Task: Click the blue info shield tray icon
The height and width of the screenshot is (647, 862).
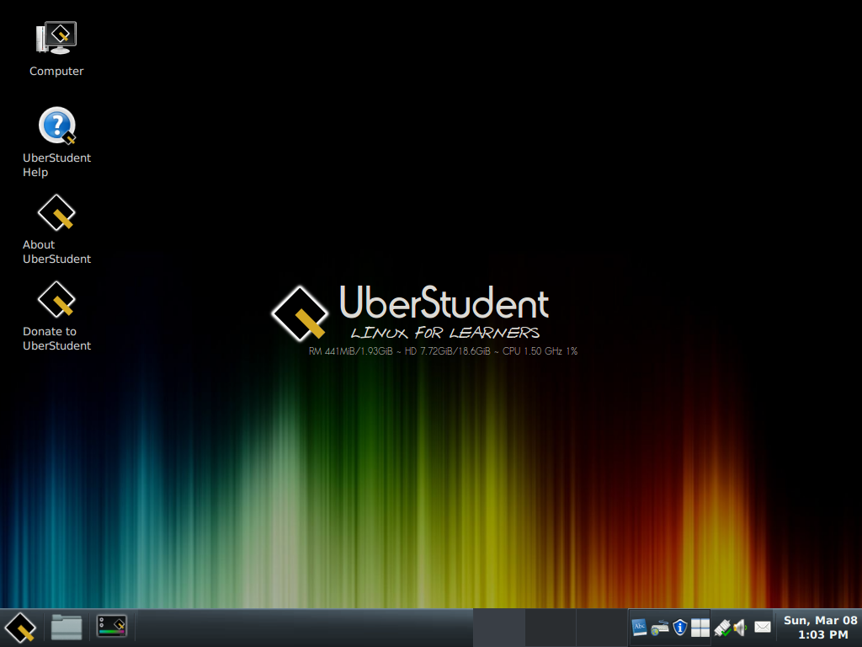Action: click(679, 628)
